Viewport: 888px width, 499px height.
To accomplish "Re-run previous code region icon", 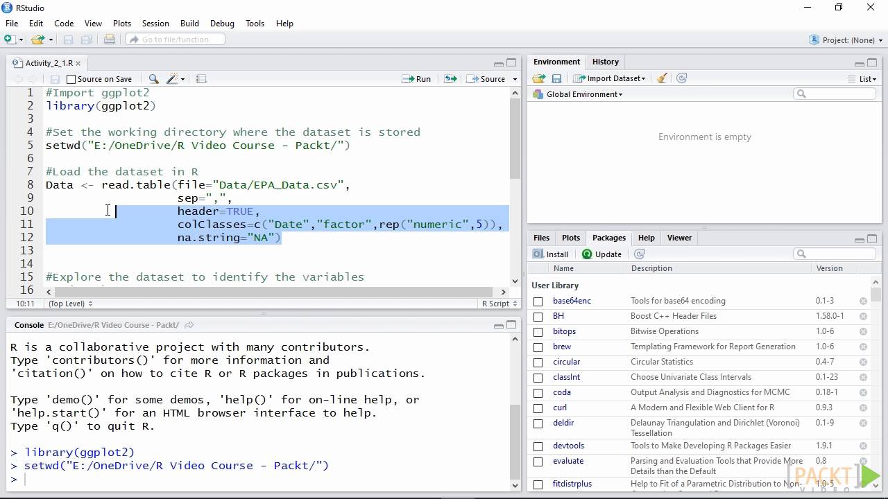I will pyautogui.click(x=450, y=79).
